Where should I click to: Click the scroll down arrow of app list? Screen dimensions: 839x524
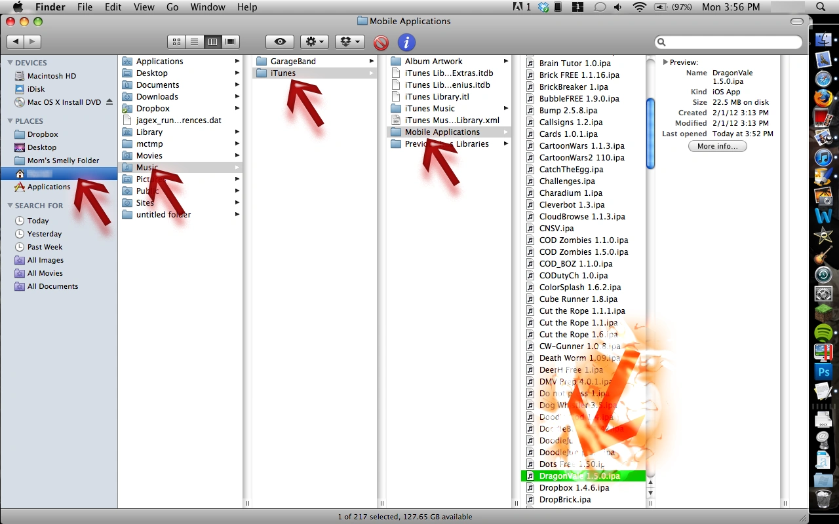click(651, 493)
